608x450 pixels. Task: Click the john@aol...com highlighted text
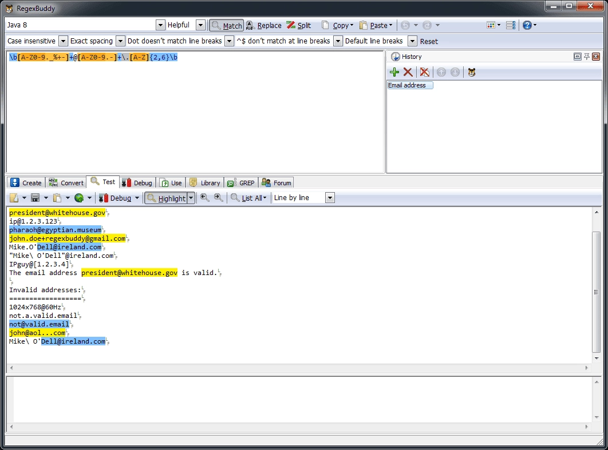click(x=37, y=333)
